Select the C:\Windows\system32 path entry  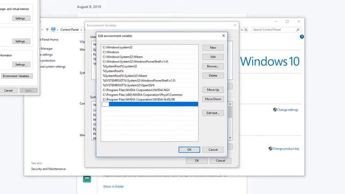click(150, 47)
